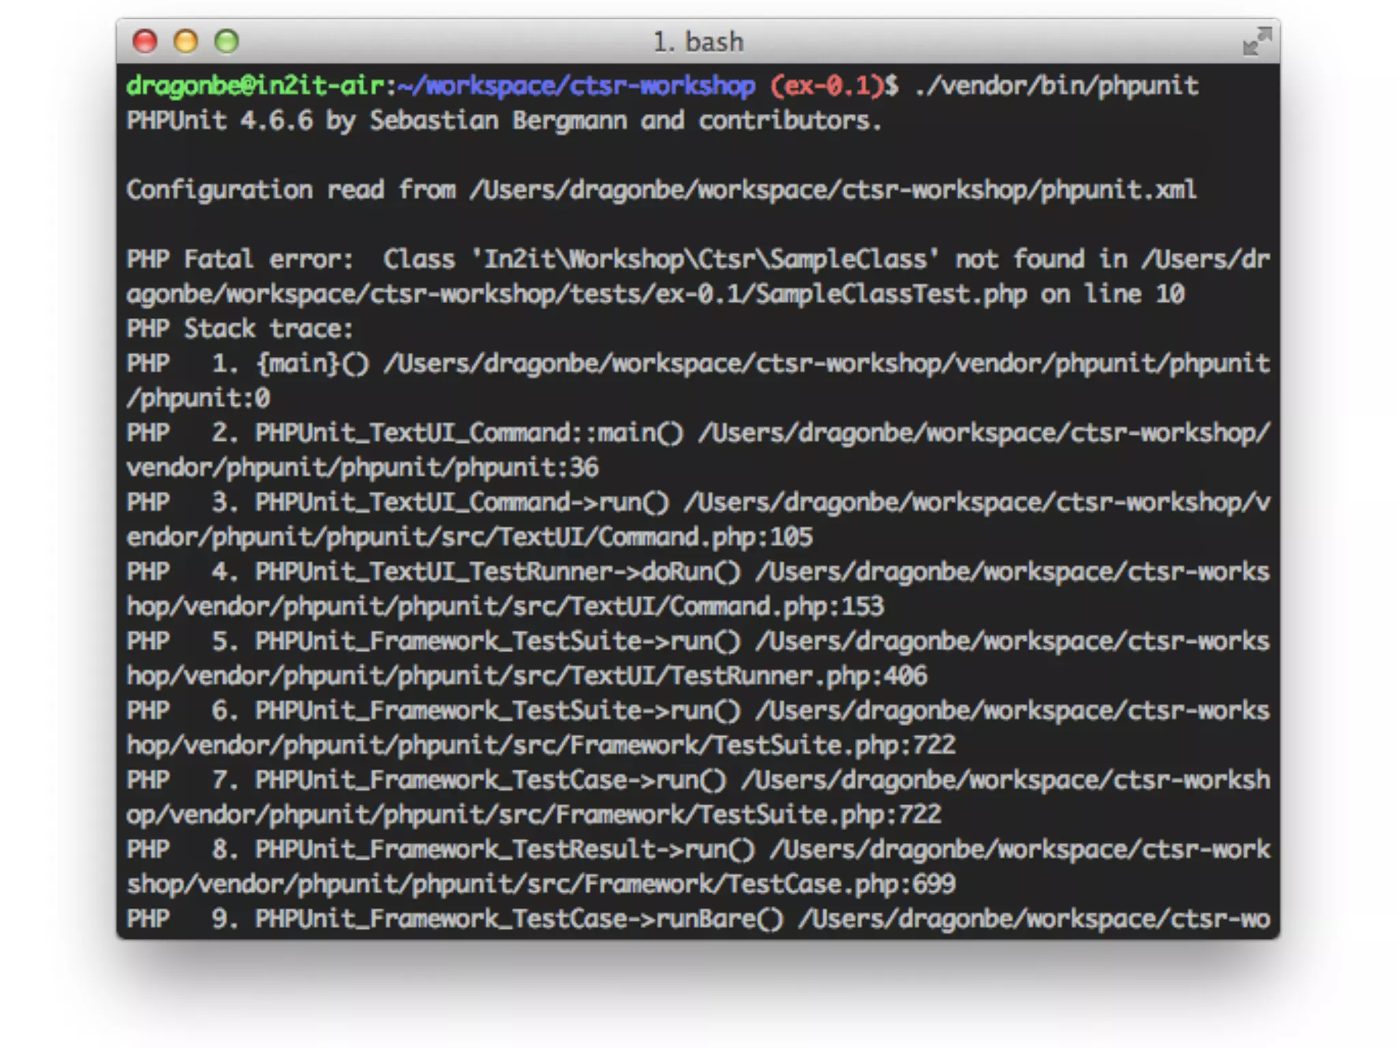Enter fullscreen via the title bar arrows icon
Screen dimensions: 1397x1048
(x=1256, y=42)
